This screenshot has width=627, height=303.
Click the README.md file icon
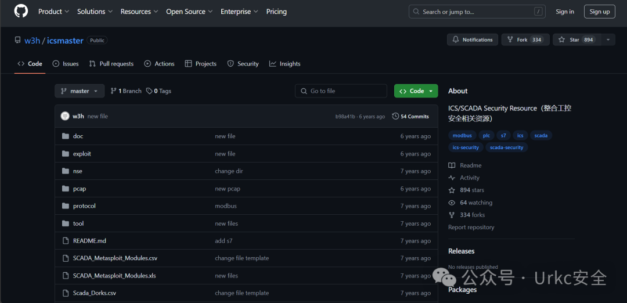click(66, 241)
